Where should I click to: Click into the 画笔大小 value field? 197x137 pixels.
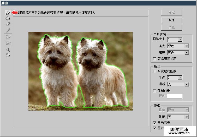[172, 40]
